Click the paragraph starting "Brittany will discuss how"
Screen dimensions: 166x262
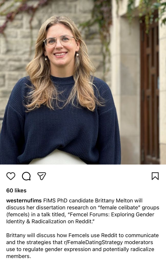pos(83,246)
